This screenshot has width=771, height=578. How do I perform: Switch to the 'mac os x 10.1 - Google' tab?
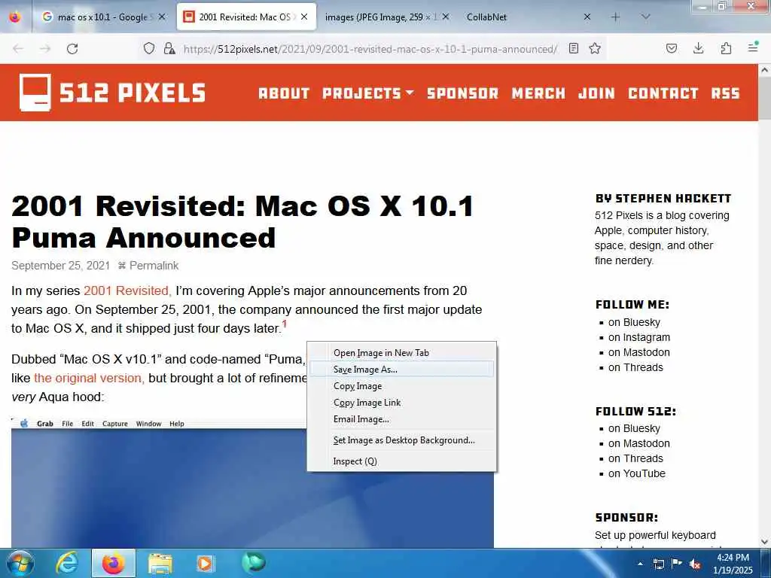104,17
